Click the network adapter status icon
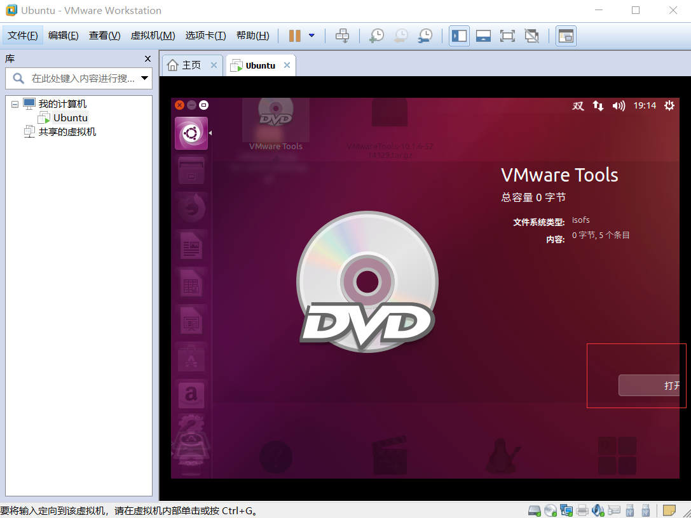 coord(566,510)
